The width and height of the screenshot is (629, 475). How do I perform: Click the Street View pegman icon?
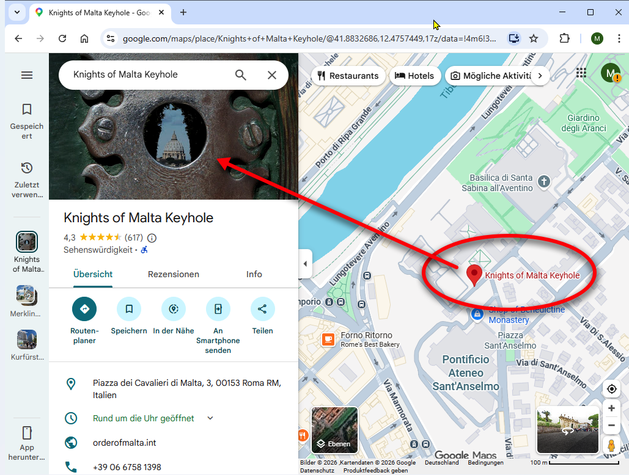(x=611, y=445)
